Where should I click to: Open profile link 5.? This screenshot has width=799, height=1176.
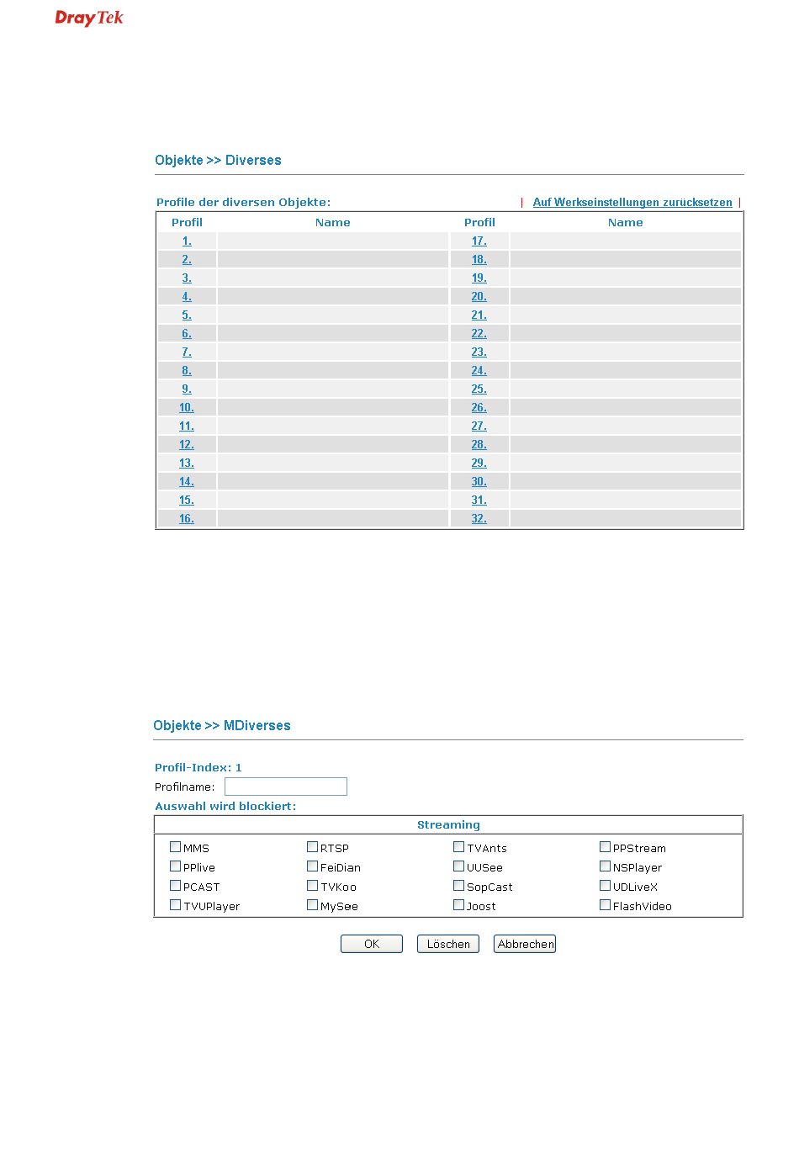[187, 315]
